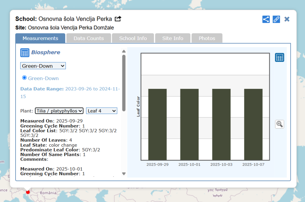The width and height of the screenshot is (305, 202).
Task: Click the 2025-10-07 leaf color bar
Action: pyautogui.click(x=253, y=124)
